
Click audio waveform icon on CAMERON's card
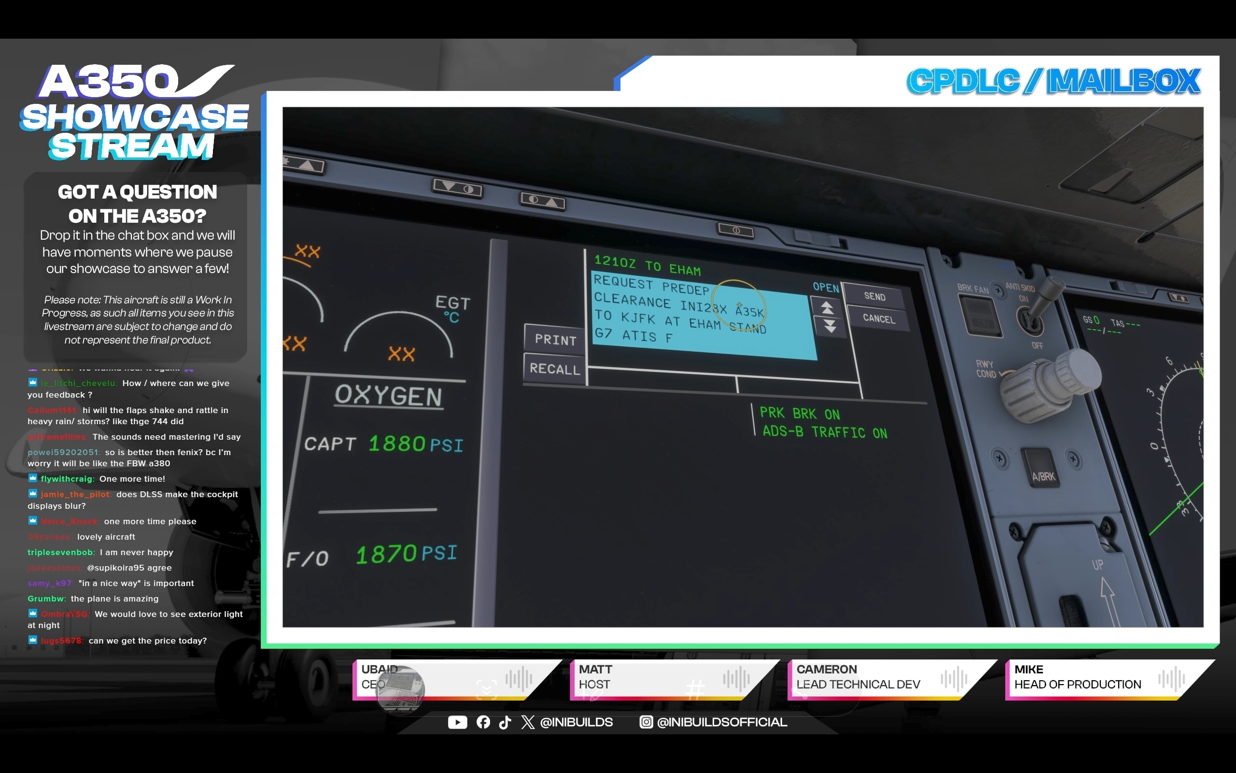[954, 679]
